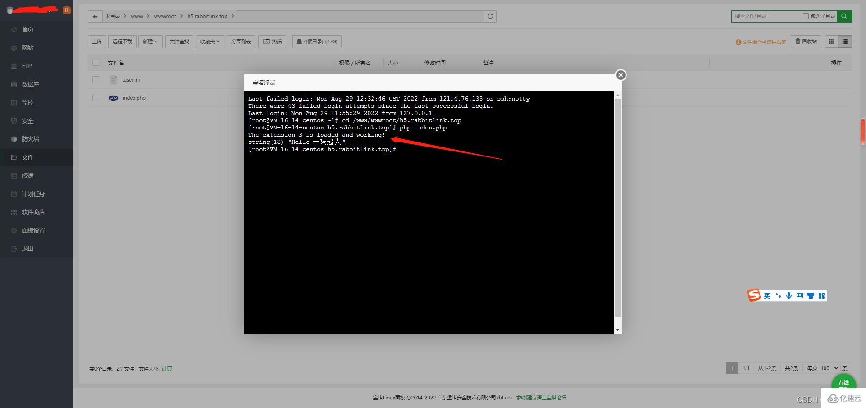866x408 pixels.
Task: Toggle the 英 English input mode
Action: (767, 296)
